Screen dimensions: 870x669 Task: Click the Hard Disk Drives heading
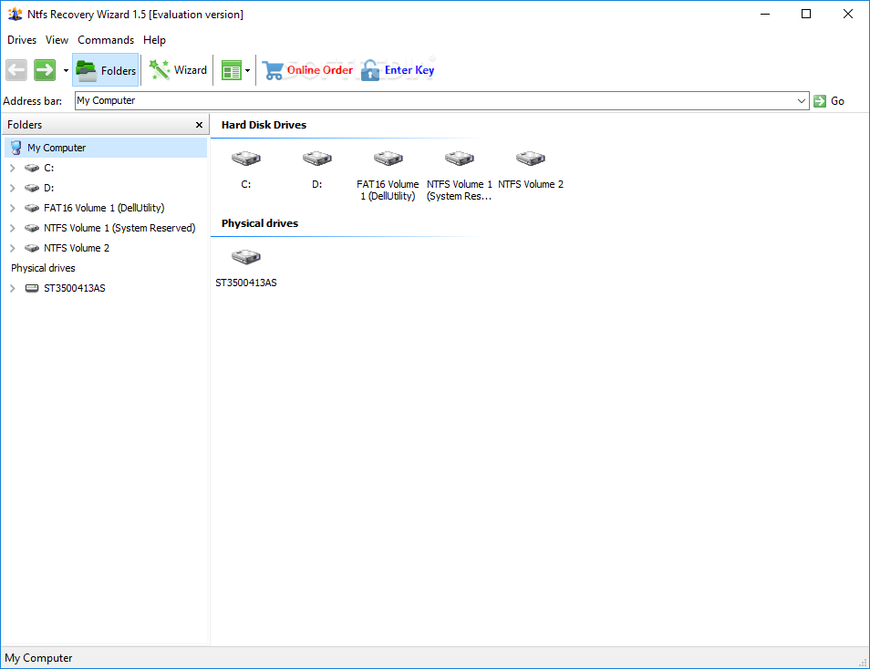coord(264,125)
